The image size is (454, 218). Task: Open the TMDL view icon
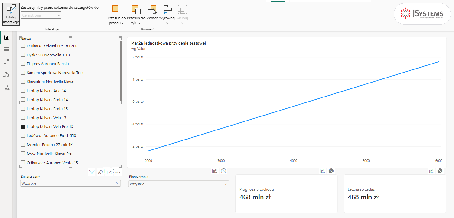(x=6, y=87)
